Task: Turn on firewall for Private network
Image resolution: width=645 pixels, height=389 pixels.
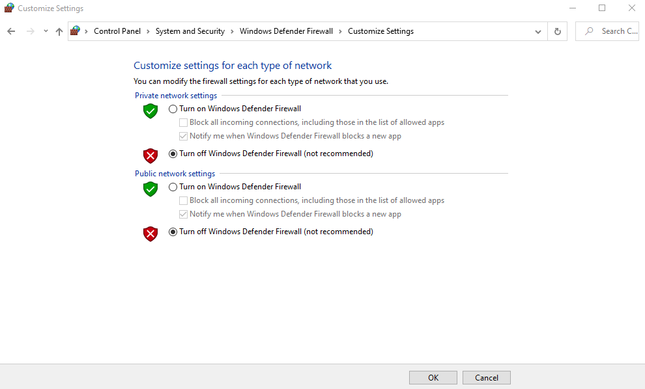Action: tap(173, 109)
